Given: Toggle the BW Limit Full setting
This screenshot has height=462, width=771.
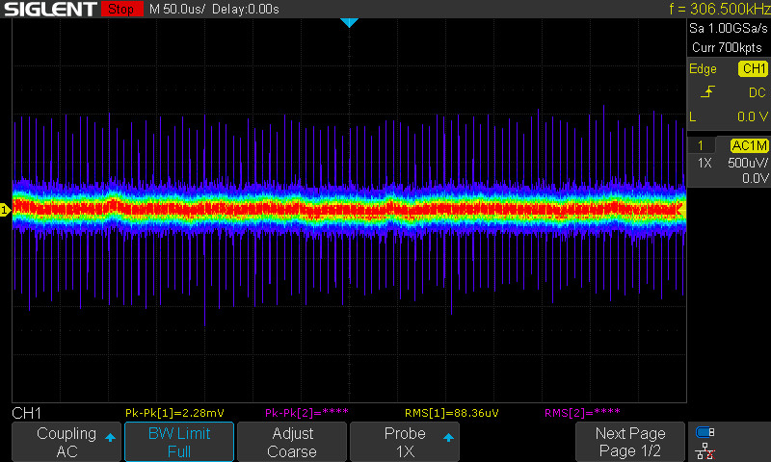Looking at the screenshot, I should tap(179, 442).
